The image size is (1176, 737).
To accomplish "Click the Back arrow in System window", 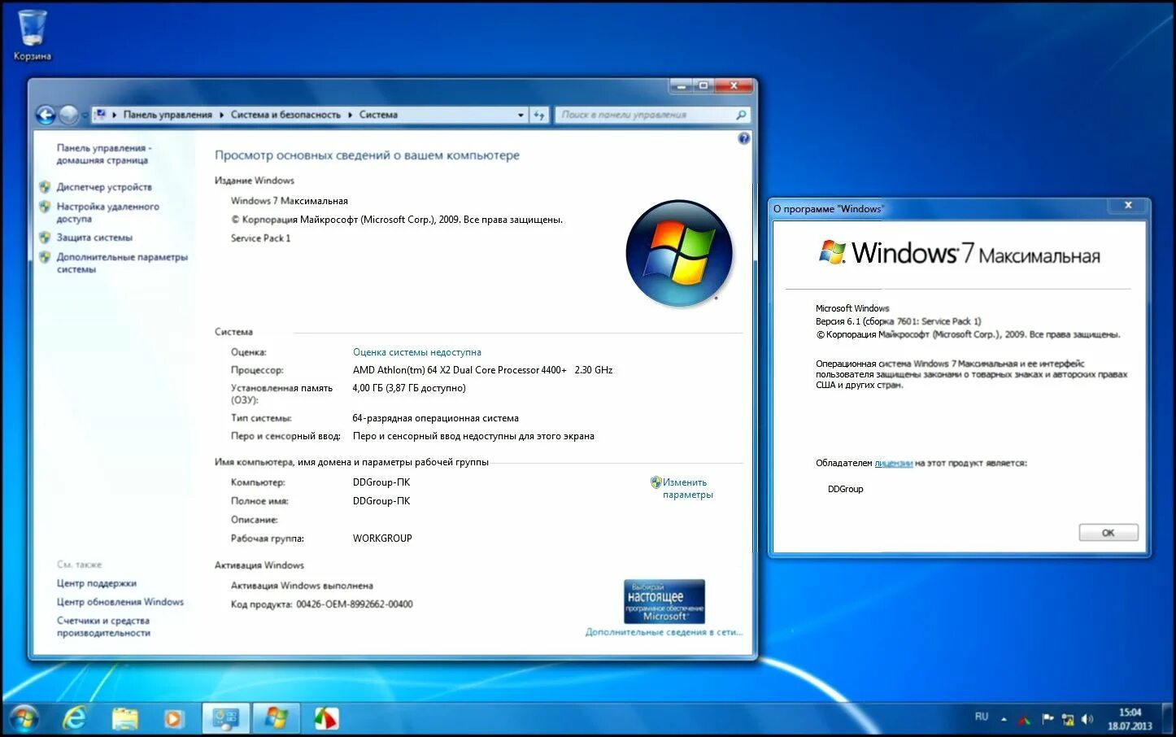I will click(x=46, y=116).
